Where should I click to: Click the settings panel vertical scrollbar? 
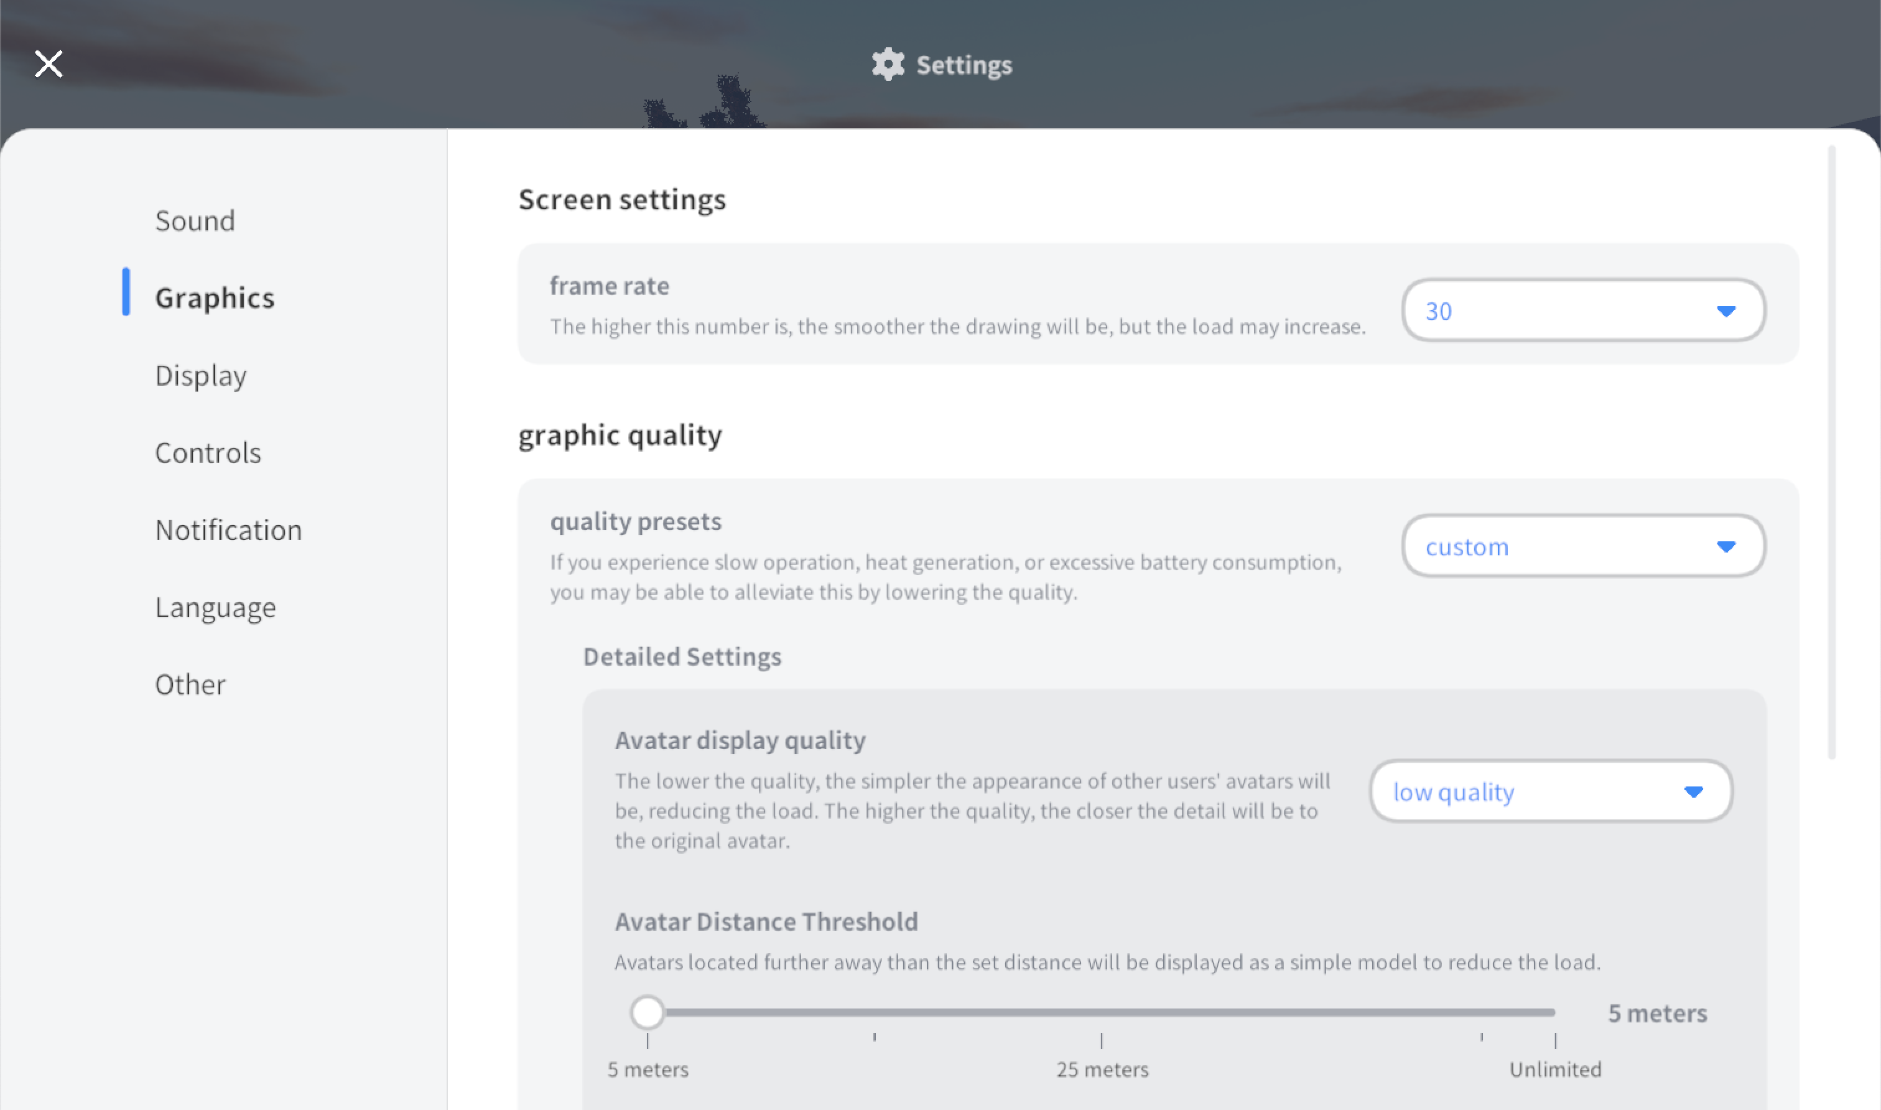[1831, 452]
